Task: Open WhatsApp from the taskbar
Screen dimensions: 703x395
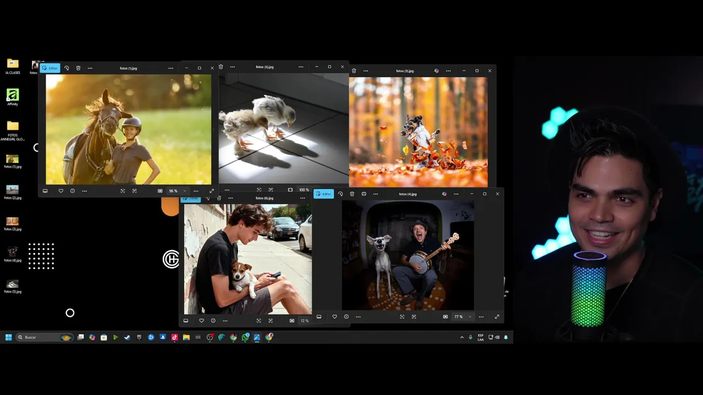Action: coord(246,337)
